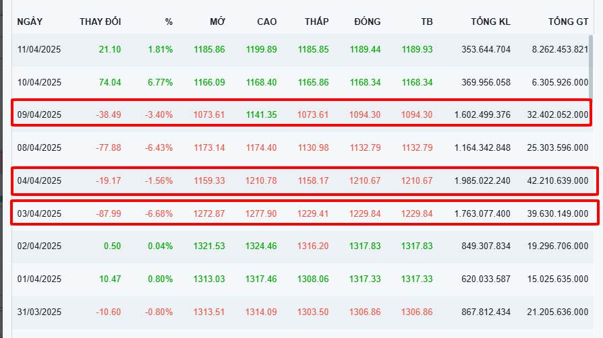603x338 pixels.
Task: Click the MỞ column header
Action: pyautogui.click(x=217, y=22)
